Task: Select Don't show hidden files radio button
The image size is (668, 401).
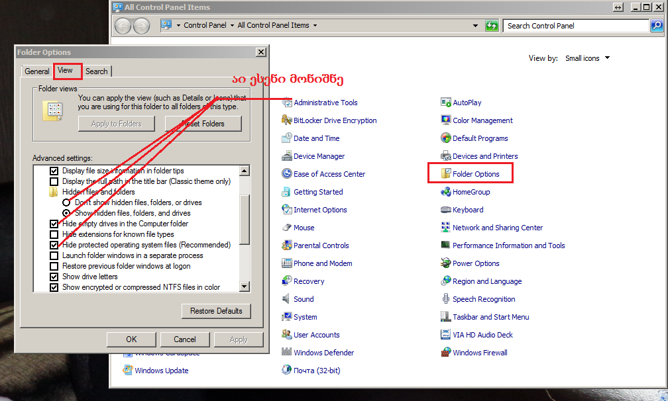Action: tap(66, 202)
